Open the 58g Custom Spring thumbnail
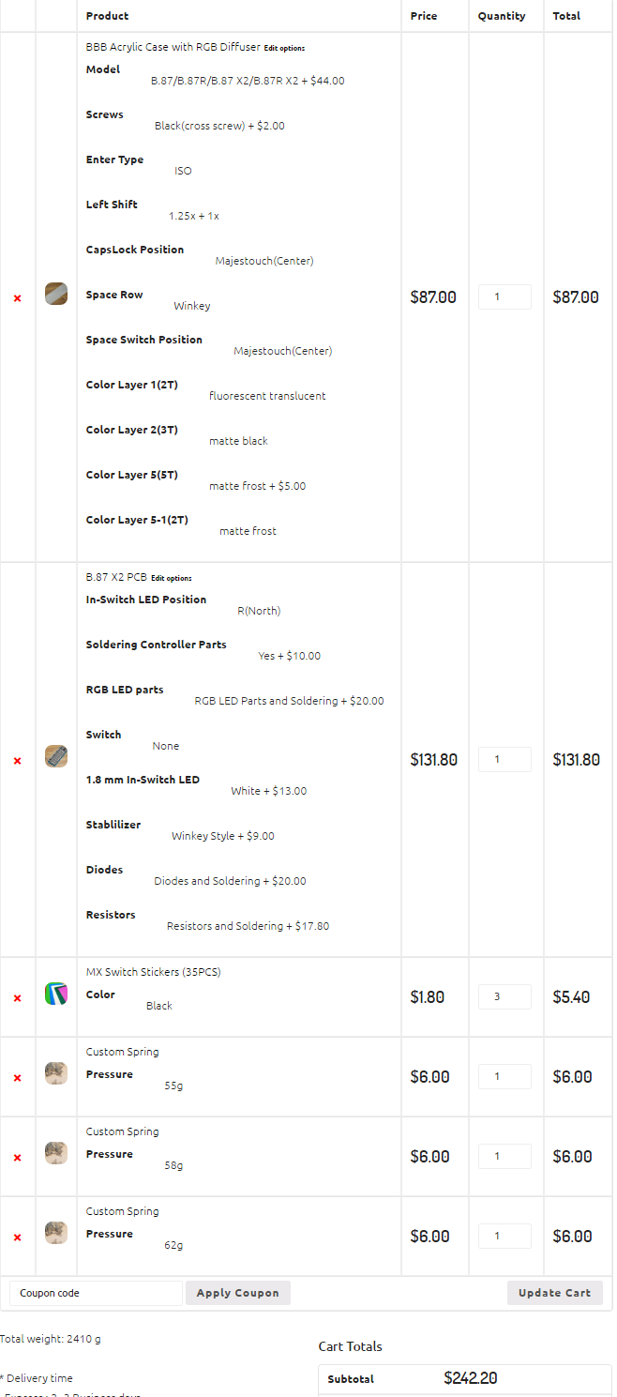 [56, 1153]
